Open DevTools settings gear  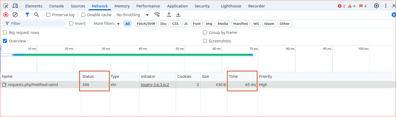(376, 6)
